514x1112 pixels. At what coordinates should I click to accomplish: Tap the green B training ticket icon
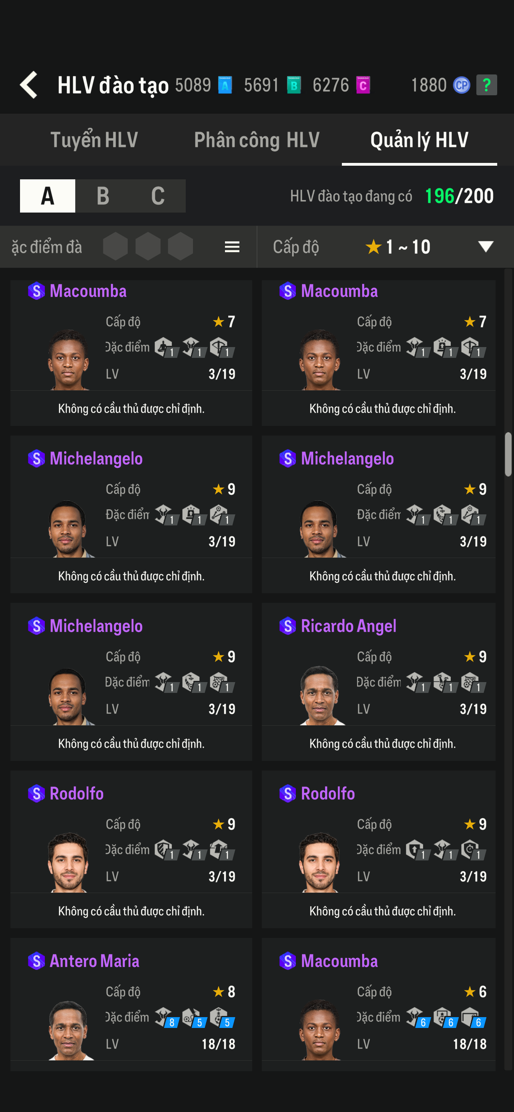(294, 85)
